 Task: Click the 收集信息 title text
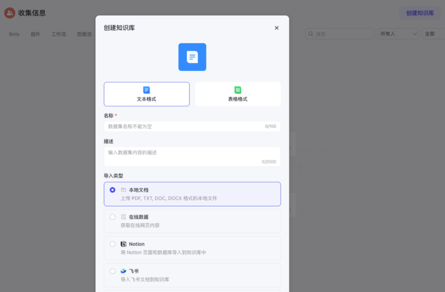pos(32,13)
